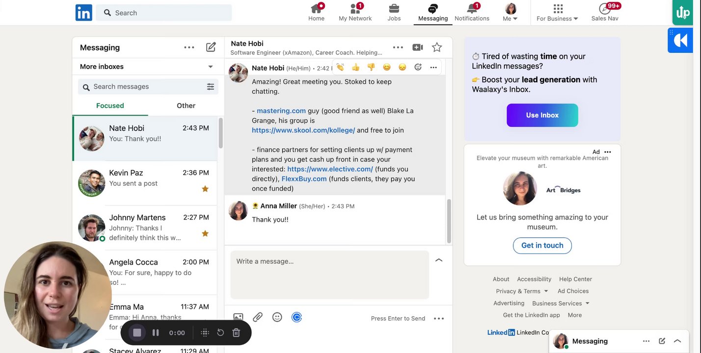Image resolution: width=701 pixels, height=353 pixels.
Task: Open Kevin Paz conversation
Action: point(145,183)
